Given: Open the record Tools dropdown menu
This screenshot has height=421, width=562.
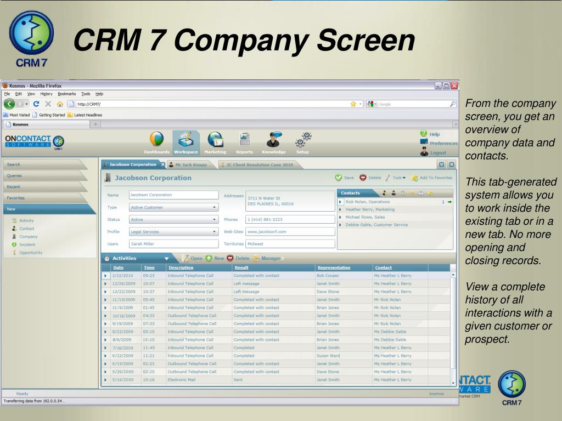Looking at the screenshot, I should [396, 178].
